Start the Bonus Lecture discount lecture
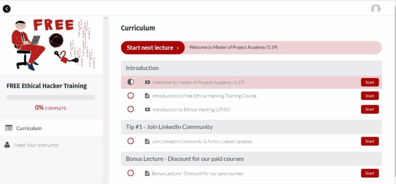 pos(370,173)
